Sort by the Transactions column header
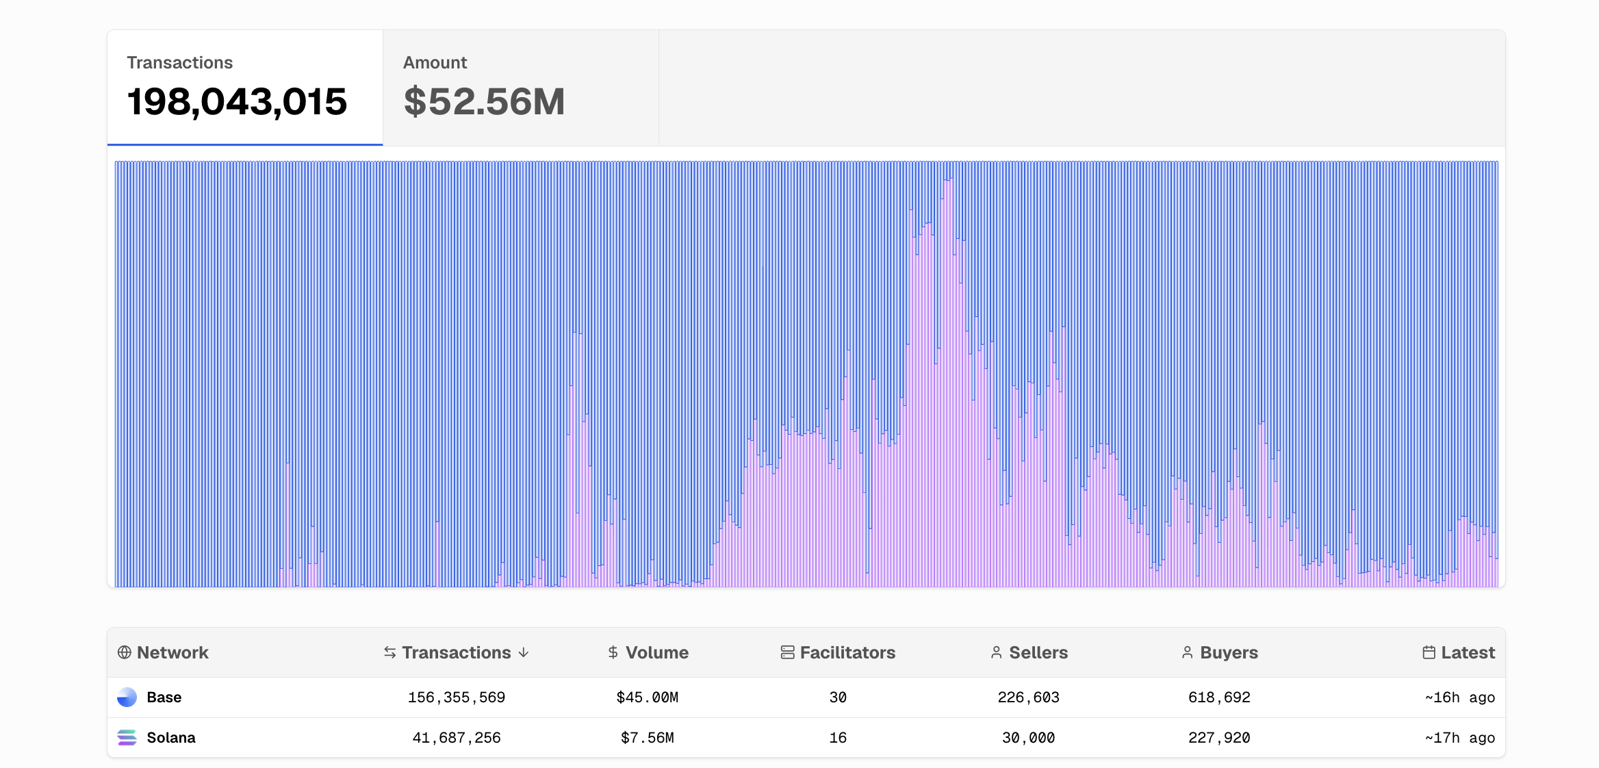Image resolution: width=1599 pixels, height=768 pixels. click(x=456, y=652)
